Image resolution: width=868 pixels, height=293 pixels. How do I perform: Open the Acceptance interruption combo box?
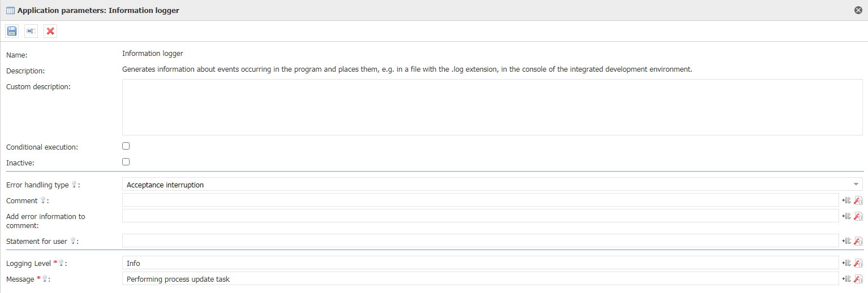click(x=487, y=185)
